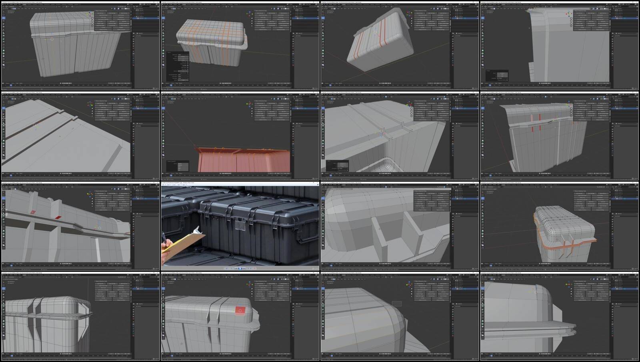
Task: Click the value slider in the red-selected mesh operator panel
Action: [x=182, y=164]
